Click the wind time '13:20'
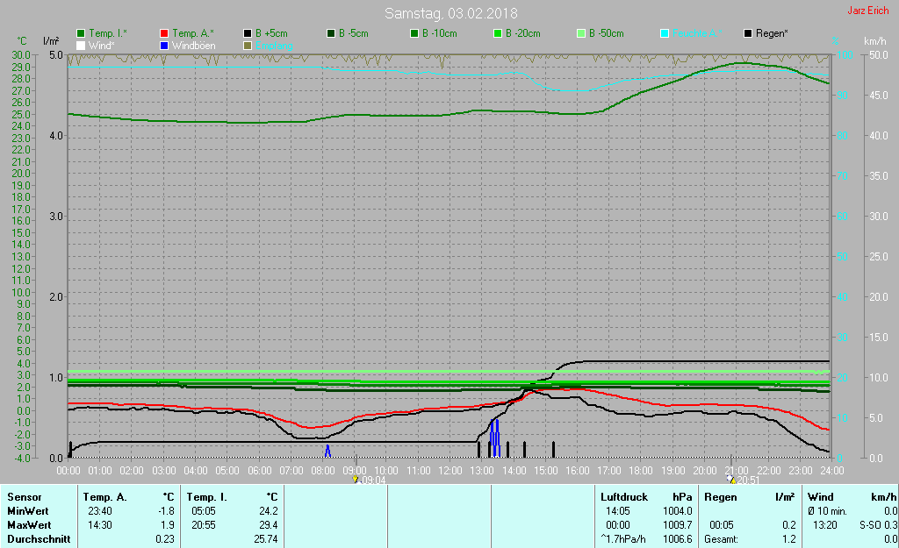 pos(825,524)
